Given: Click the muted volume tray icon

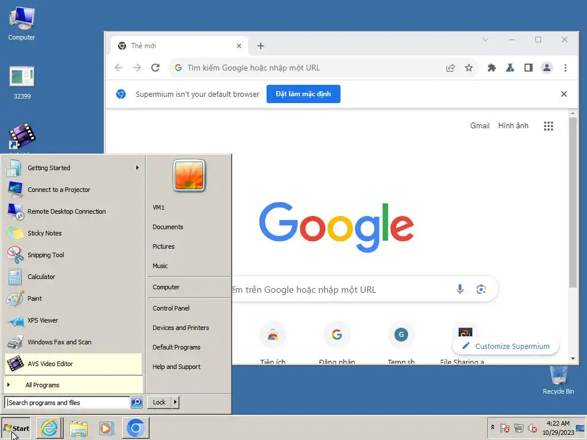Looking at the screenshot, I should click(x=532, y=427).
